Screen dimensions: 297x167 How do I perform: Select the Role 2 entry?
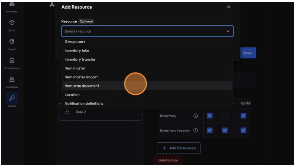(100, 112)
